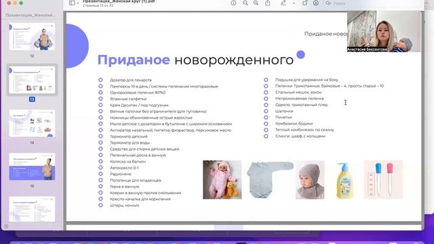Select page 13 thumbnail in sidebar

[x=32, y=80]
